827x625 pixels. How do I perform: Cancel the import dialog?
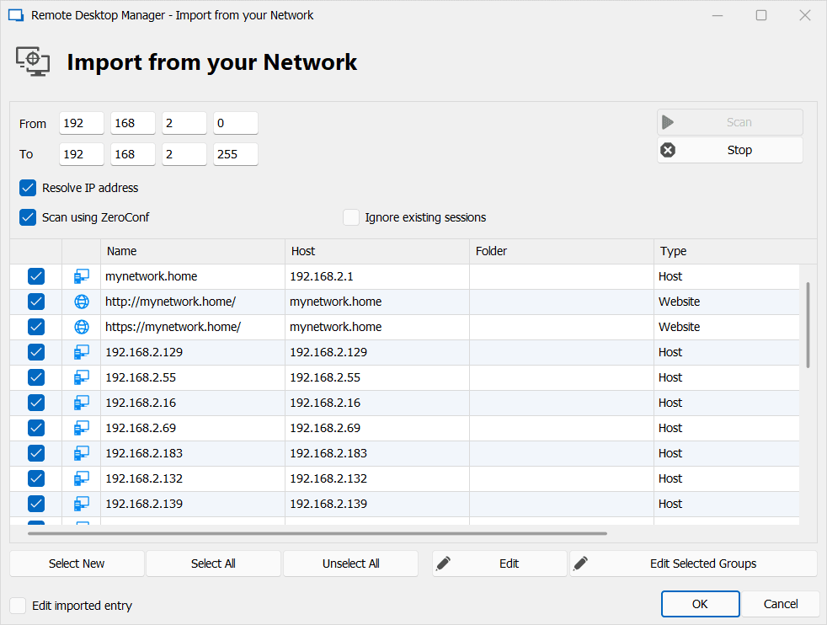(x=781, y=604)
